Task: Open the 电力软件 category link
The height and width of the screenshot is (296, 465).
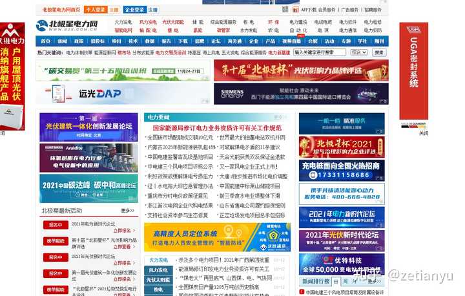Action: [x=348, y=22]
